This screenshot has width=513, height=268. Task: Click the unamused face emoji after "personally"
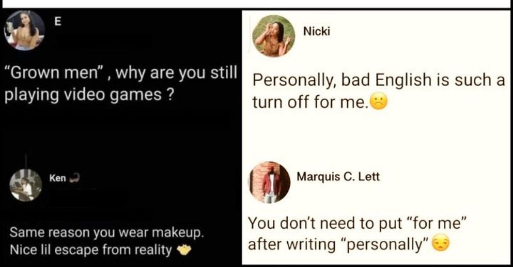(440, 244)
